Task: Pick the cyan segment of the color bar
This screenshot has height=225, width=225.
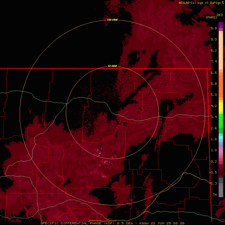Action: point(221,137)
